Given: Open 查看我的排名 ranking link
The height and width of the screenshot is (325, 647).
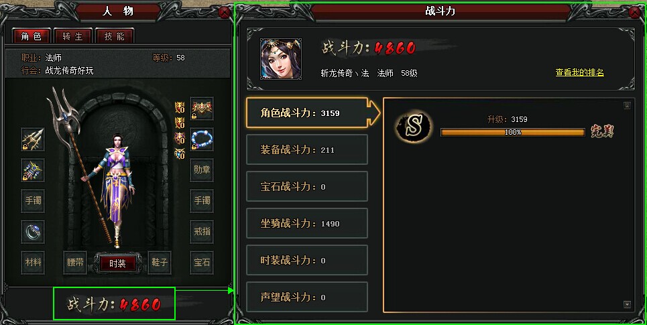Looking at the screenshot, I should 580,72.
